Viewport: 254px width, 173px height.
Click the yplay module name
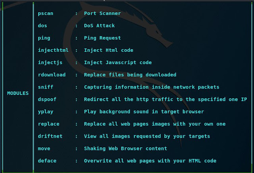[46, 112]
